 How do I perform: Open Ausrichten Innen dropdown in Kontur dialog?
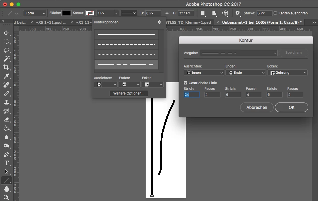pyautogui.click(x=204, y=72)
